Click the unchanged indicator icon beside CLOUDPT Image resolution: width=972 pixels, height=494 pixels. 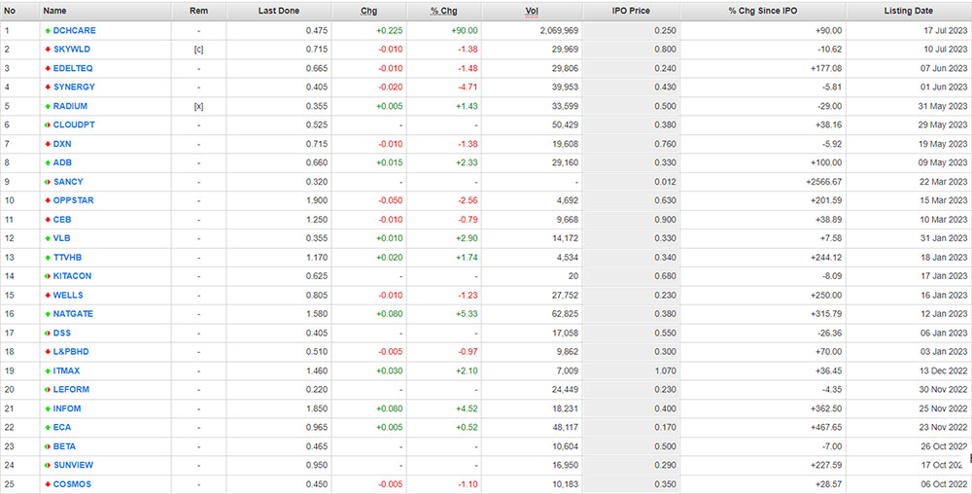pos(48,125)
